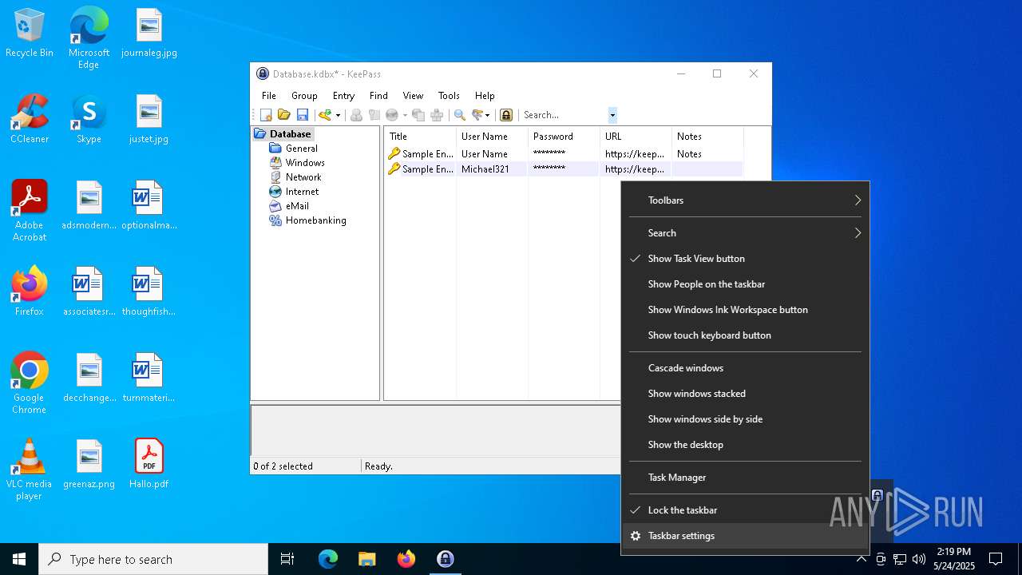Open the Show Entries dropdown arrow
Viewport: 1022px width, 575px height.
coord(488,115)
